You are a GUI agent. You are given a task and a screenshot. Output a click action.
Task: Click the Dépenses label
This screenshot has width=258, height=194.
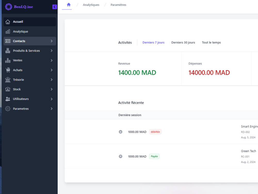(x=195, y=64)
